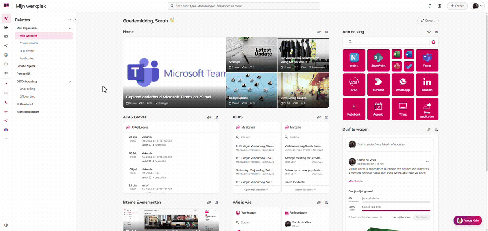Click search field in Aan de slag
The width and height of the screenshot is (488, 231).
tap(388, 42)
